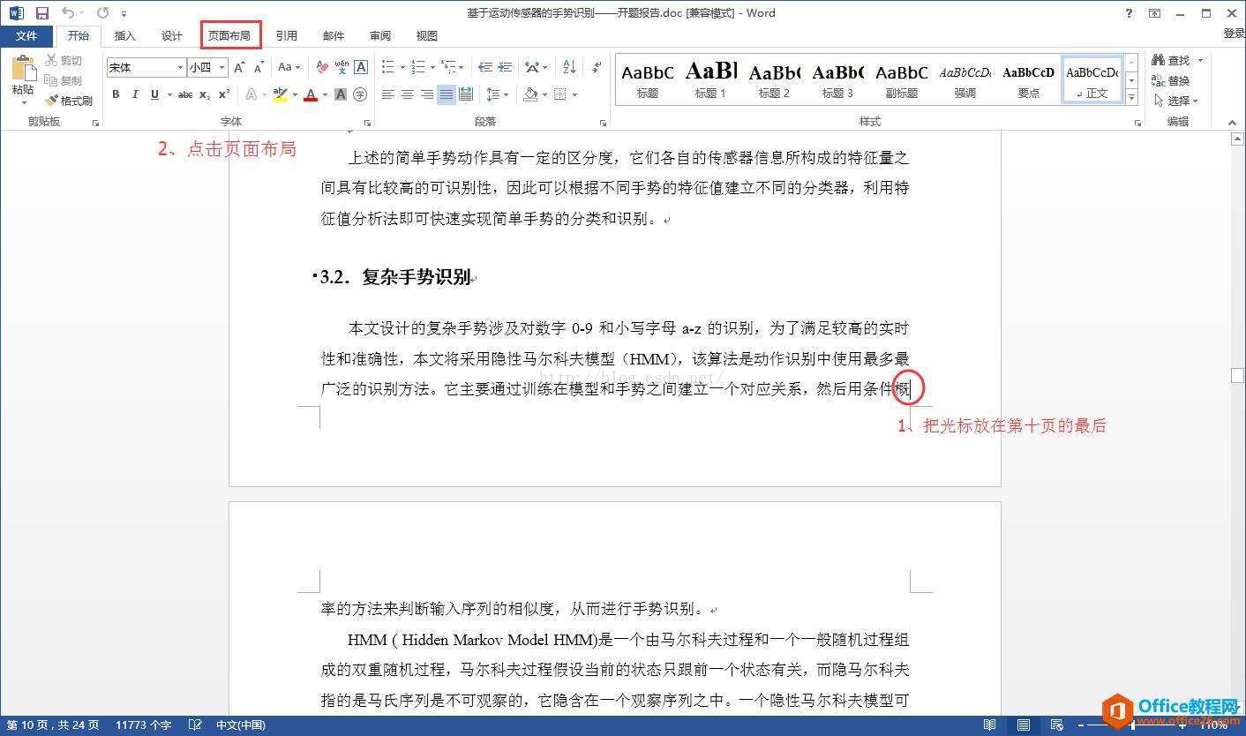Open the Page Layout (页面布局) tab
The image size is (1246, 736).
point(229,35)
